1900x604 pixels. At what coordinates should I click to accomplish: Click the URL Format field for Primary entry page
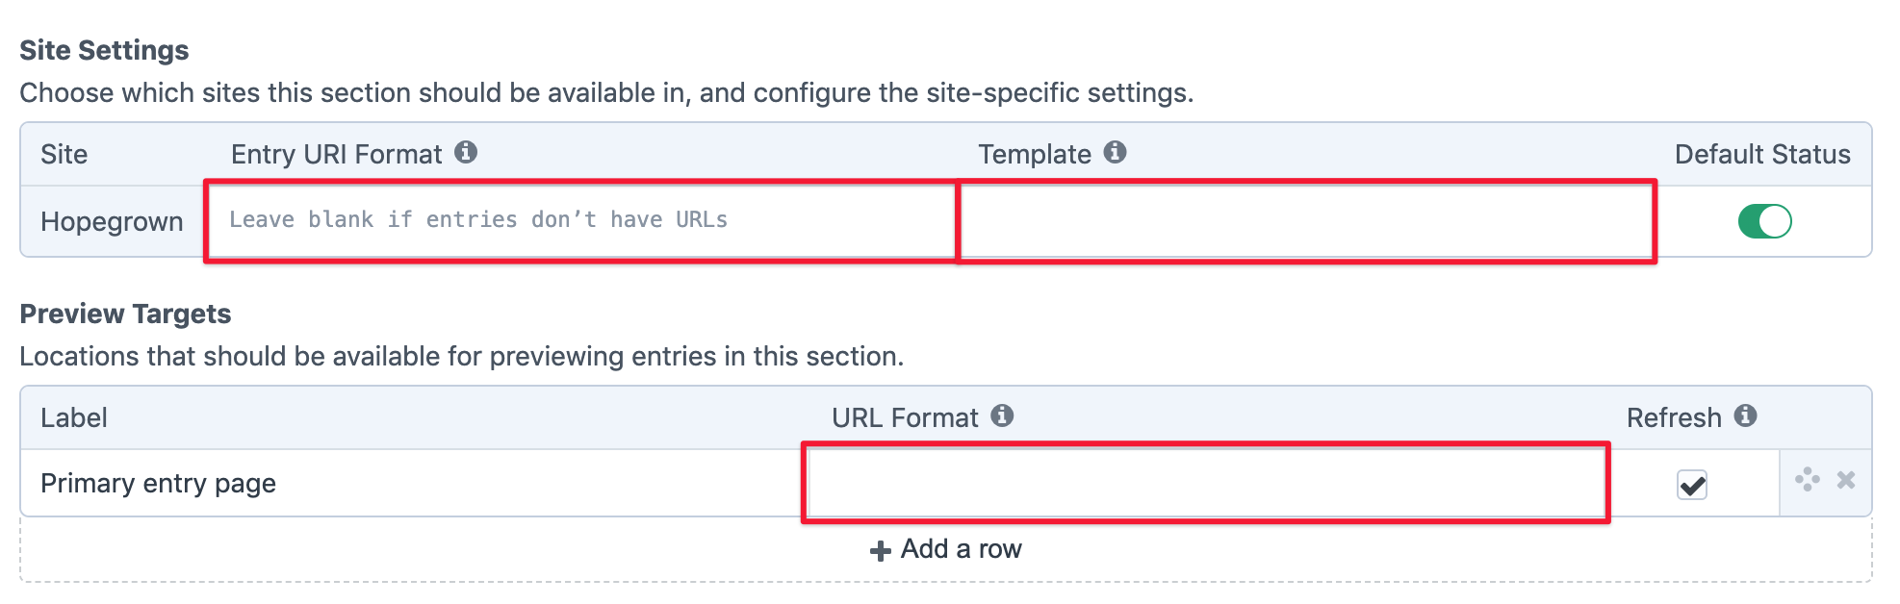[x=1203, y=482]
